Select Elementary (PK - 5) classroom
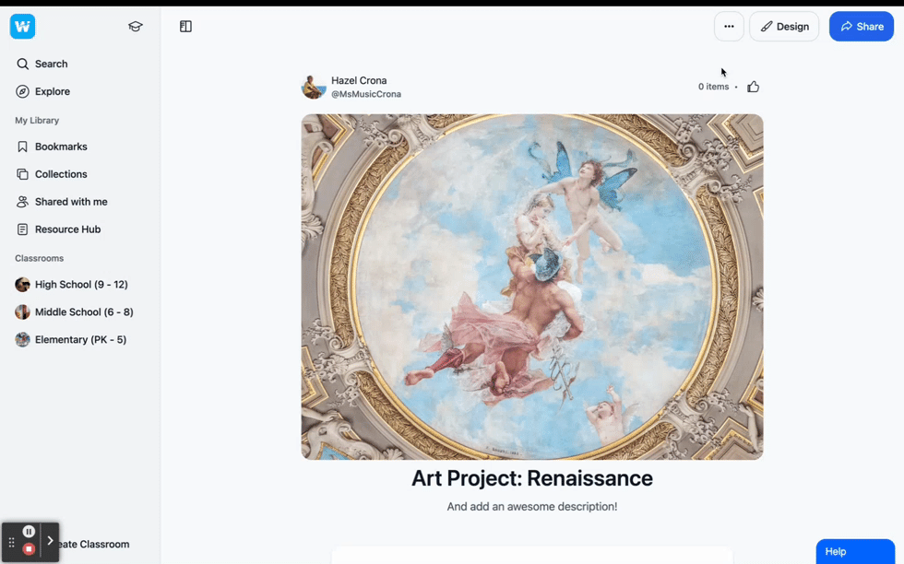Screen dimensions: 904x564 (x=80, y=340)
